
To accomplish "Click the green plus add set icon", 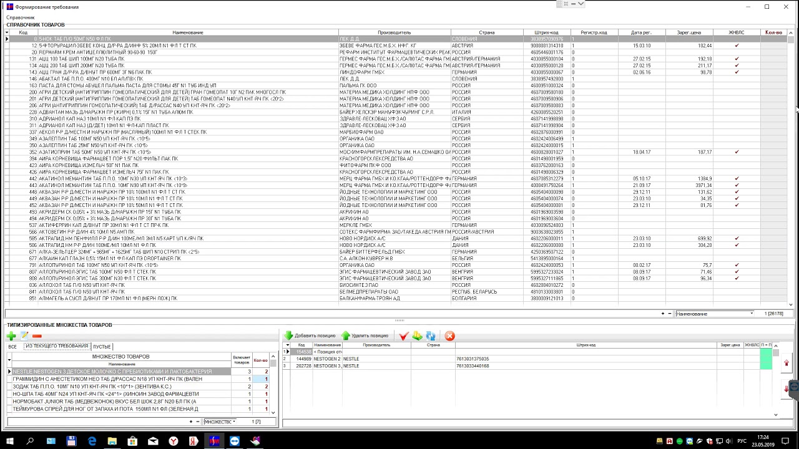I will [11, 336].
